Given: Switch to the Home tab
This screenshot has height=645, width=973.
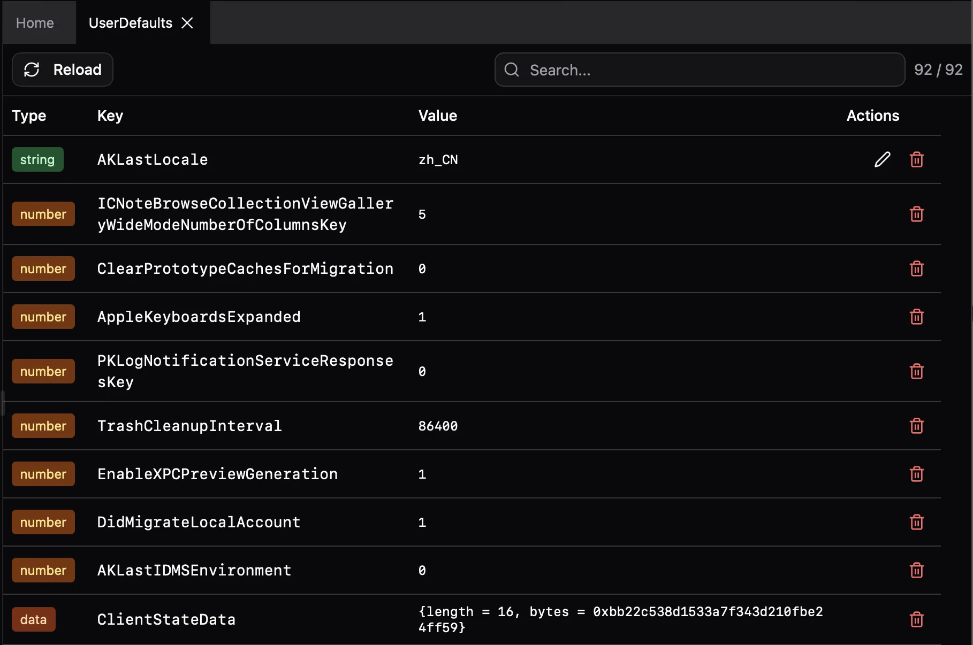Looking at the screenshot, I should (x=34, y=22).
